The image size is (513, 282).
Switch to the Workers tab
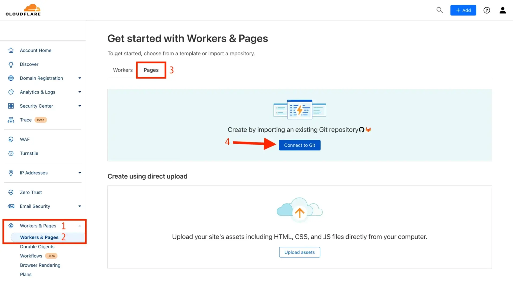click(x=123, y=70)
